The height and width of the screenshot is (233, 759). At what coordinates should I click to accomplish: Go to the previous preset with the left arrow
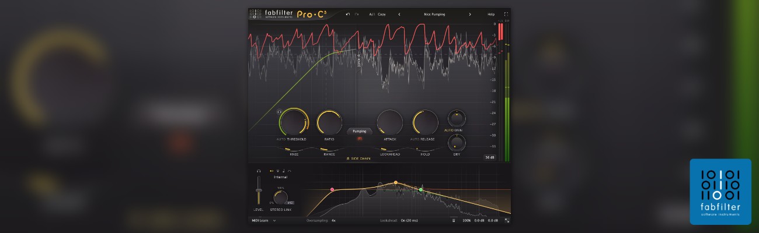tap(399, 14)
